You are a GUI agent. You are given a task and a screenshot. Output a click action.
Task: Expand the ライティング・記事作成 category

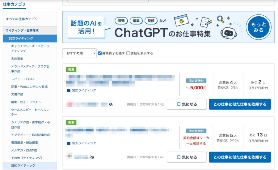click(x=22, y=30)
